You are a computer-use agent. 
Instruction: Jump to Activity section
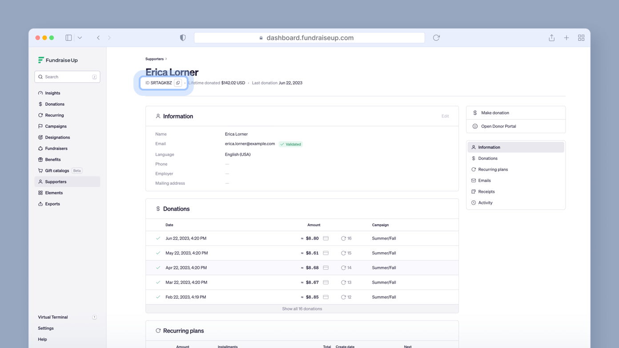pos(516,203)
